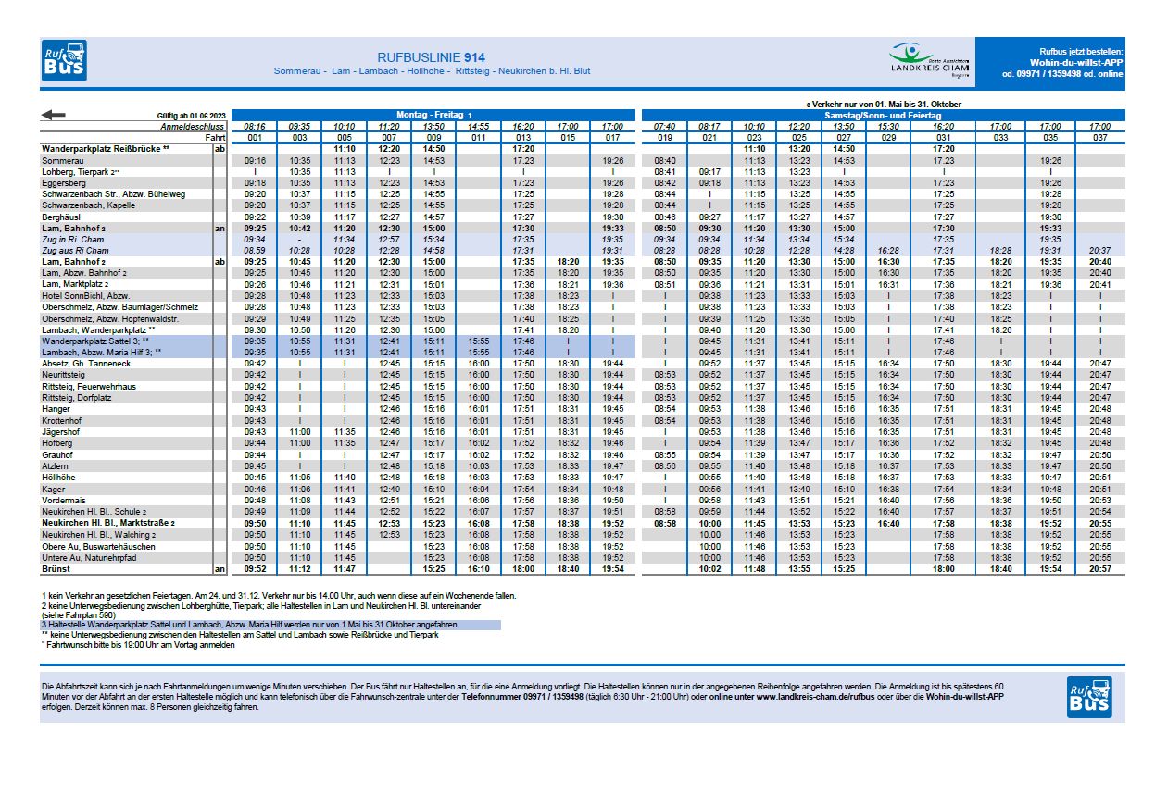Image resolution: width=1155 pixels, height=794 pixels.
Task: Click the left-pointing direction arrow icon
Action: pyautogui.click(x=54, y=115)
